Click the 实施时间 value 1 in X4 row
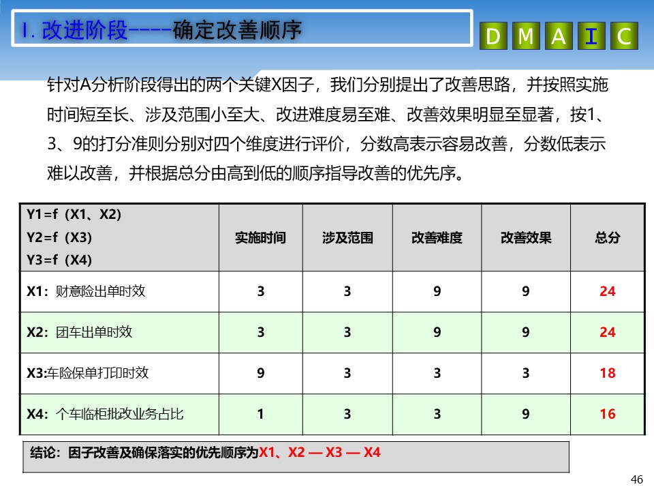The image size is (654, 491). click(261, 414)
